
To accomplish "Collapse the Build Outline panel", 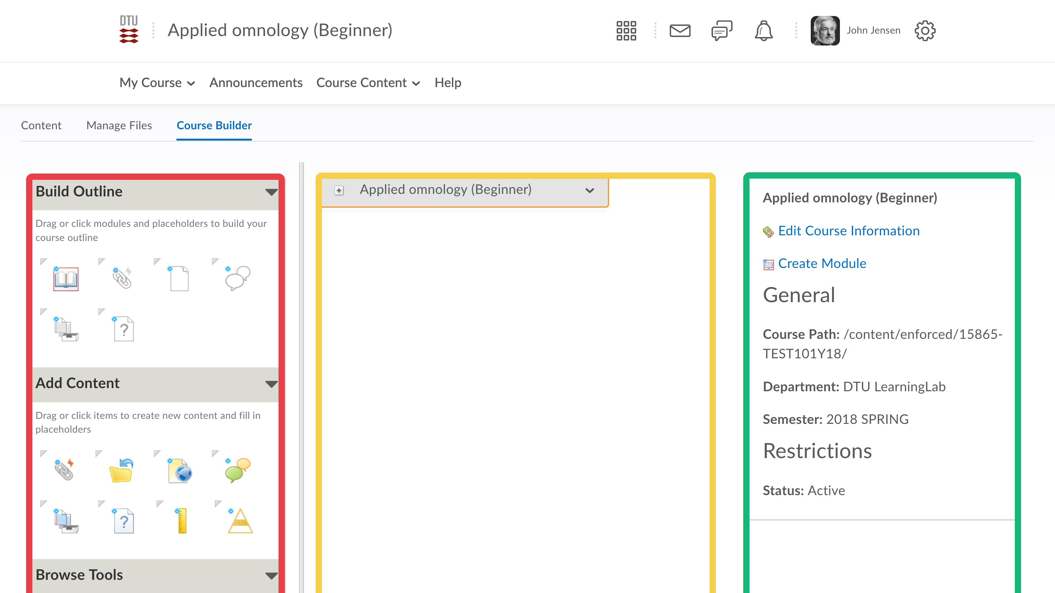I will (271, 192).
